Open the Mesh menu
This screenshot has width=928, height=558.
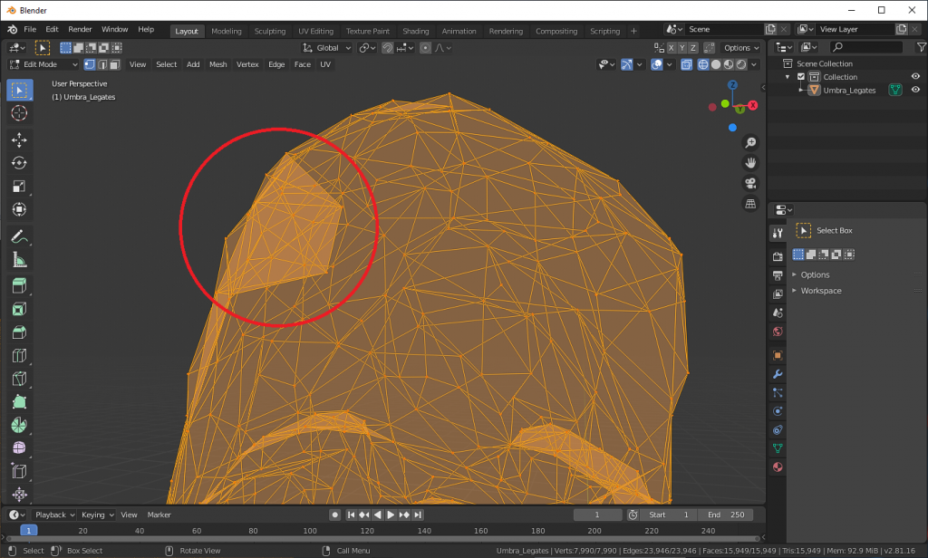217,64
